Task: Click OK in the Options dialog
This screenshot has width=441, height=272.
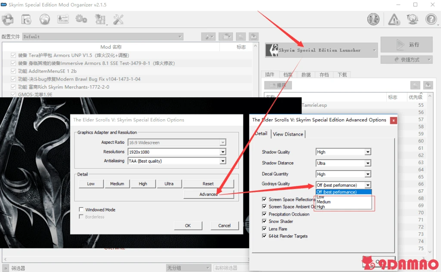Action: pyautogui.click(x=188, y=226)
